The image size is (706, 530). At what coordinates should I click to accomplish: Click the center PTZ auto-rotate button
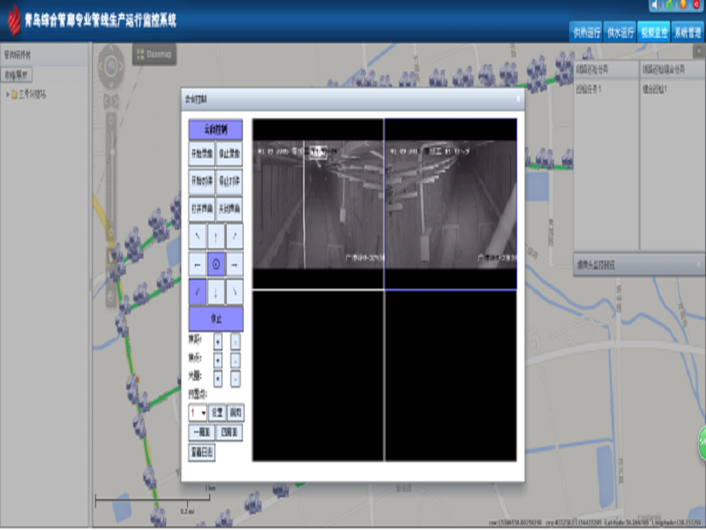pos(216,264)
